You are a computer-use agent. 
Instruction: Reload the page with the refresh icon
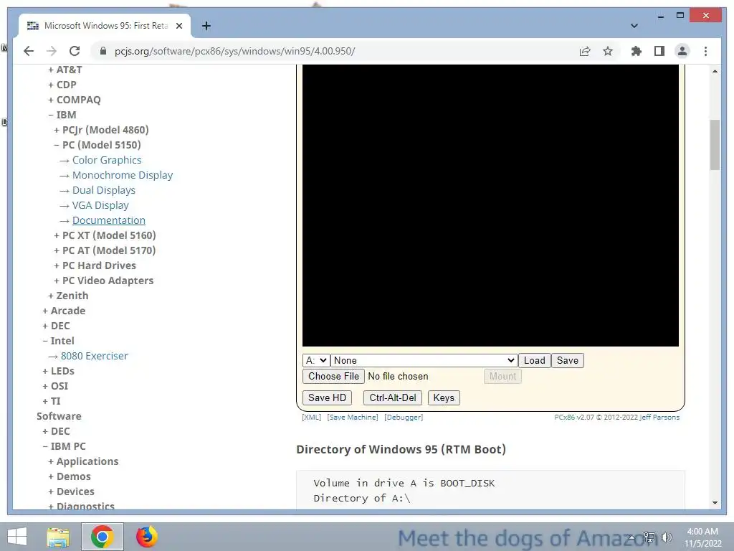[75, 51]
